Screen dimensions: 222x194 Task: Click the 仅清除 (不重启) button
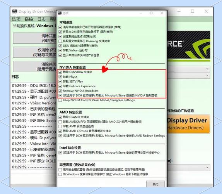coord(34,52)
